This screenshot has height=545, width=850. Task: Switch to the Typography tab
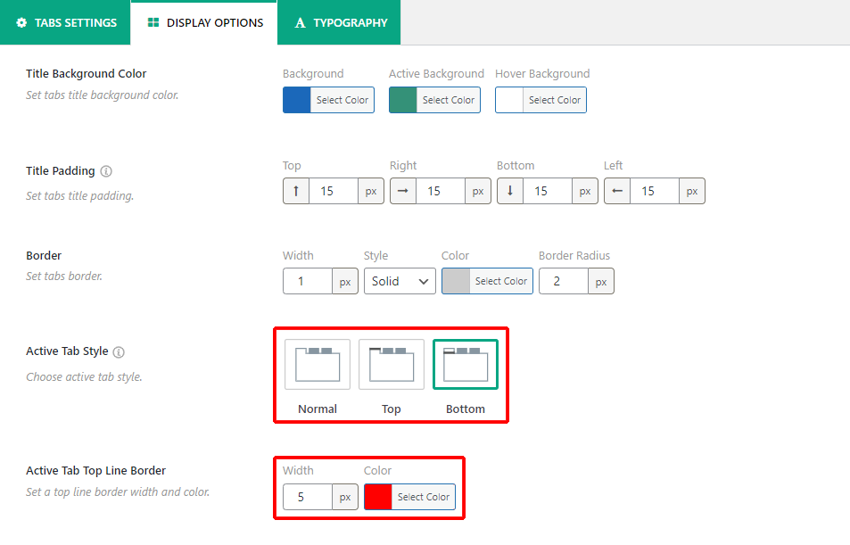point(340,22)
